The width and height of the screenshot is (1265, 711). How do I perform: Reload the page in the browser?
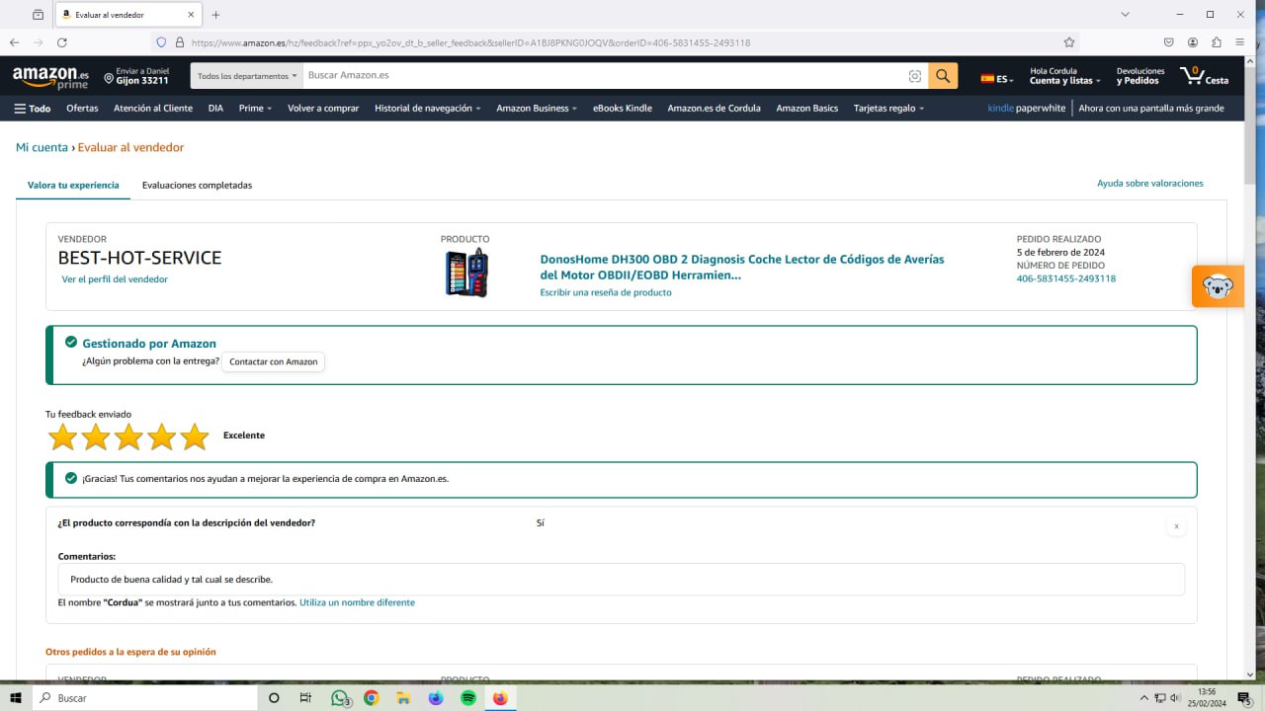(62, 42)
